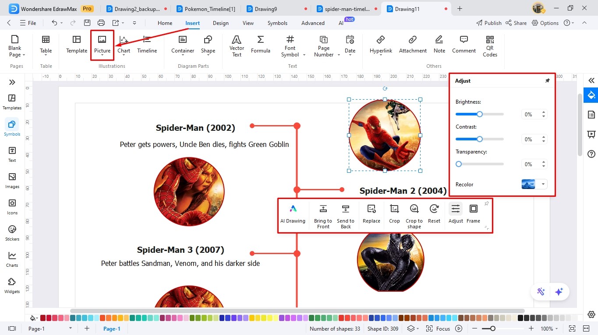This screenshot has height=335, width=598.
Task: Select the Spider-Man 3 black suit image
Action: tap(391, 262)
